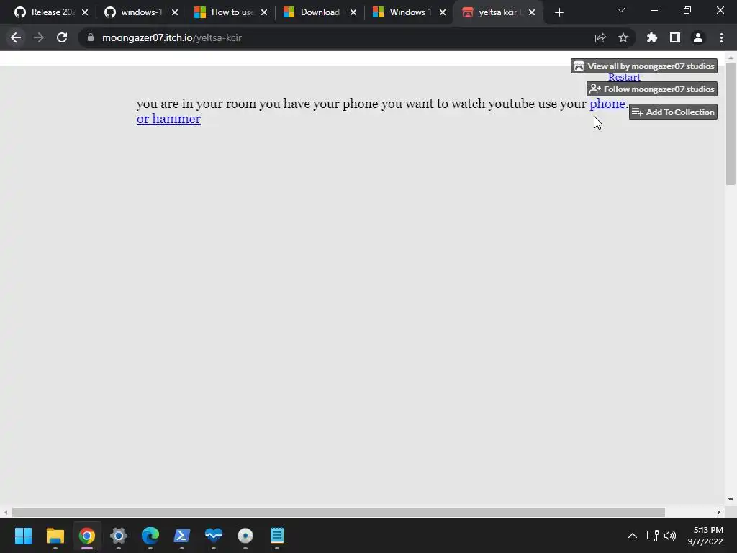Close the yeltsa kcir tab
The width and height of the screenshot is (737, 553).
532,12
